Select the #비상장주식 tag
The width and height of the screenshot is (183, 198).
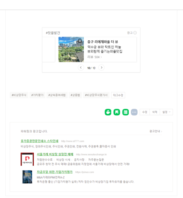click(19, 95)
